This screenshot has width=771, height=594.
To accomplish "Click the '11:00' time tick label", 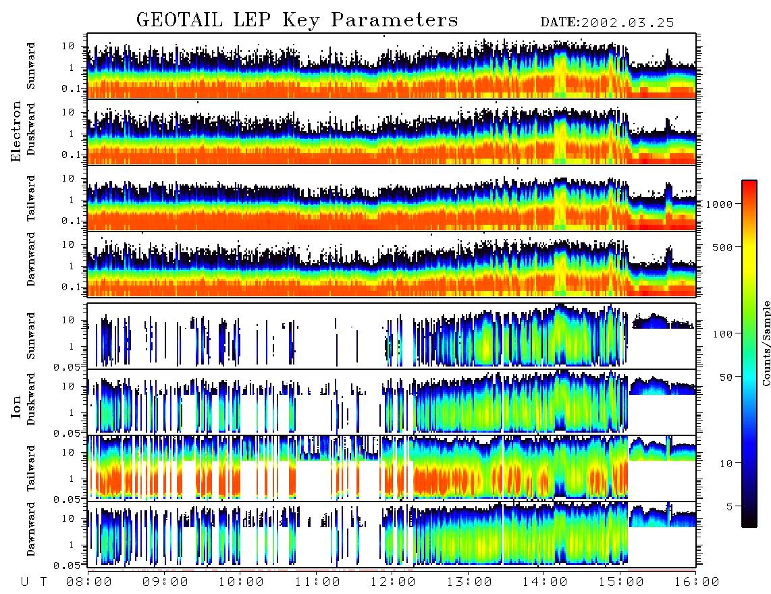I will [317, 582].
